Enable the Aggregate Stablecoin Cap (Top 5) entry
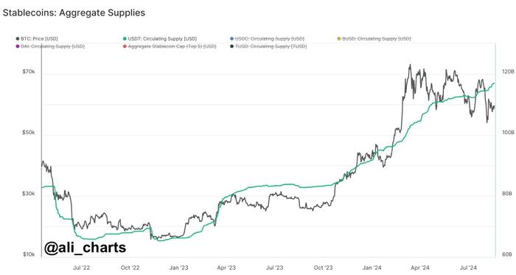The height and width of the screenshot is (275, 516). click(170, 46)
